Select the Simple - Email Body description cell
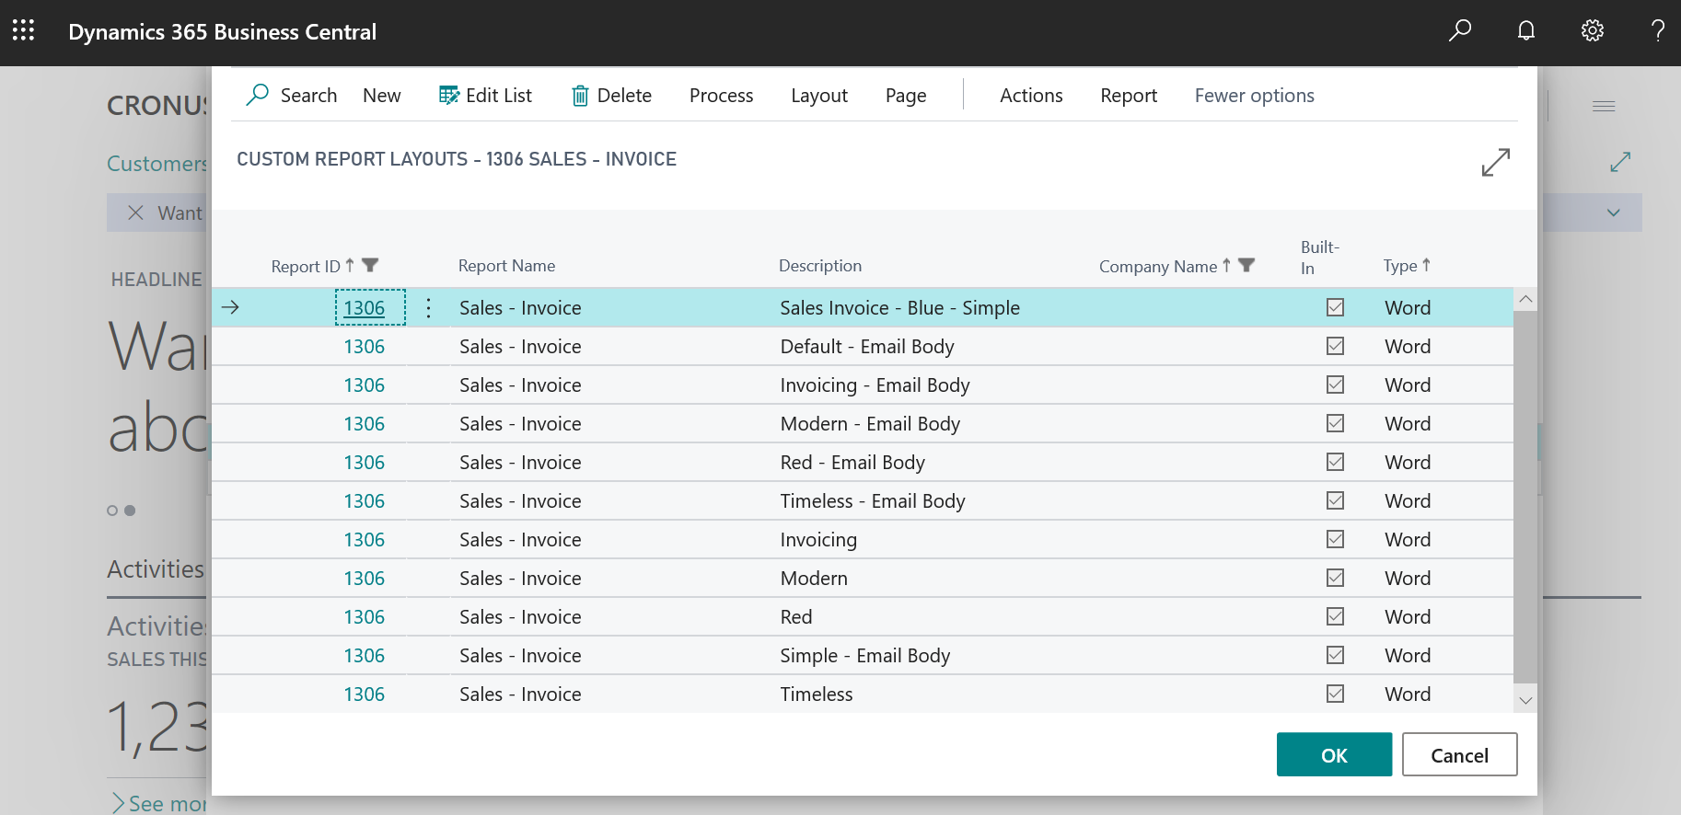1681x815 pixels. click(x=865, y=656)
